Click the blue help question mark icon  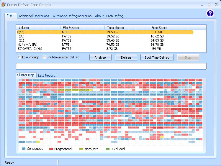[x=210, y=13]
